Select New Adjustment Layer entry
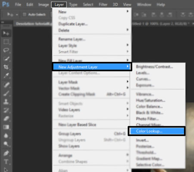Viewport: 194px width, 172px height. [92, 67]
